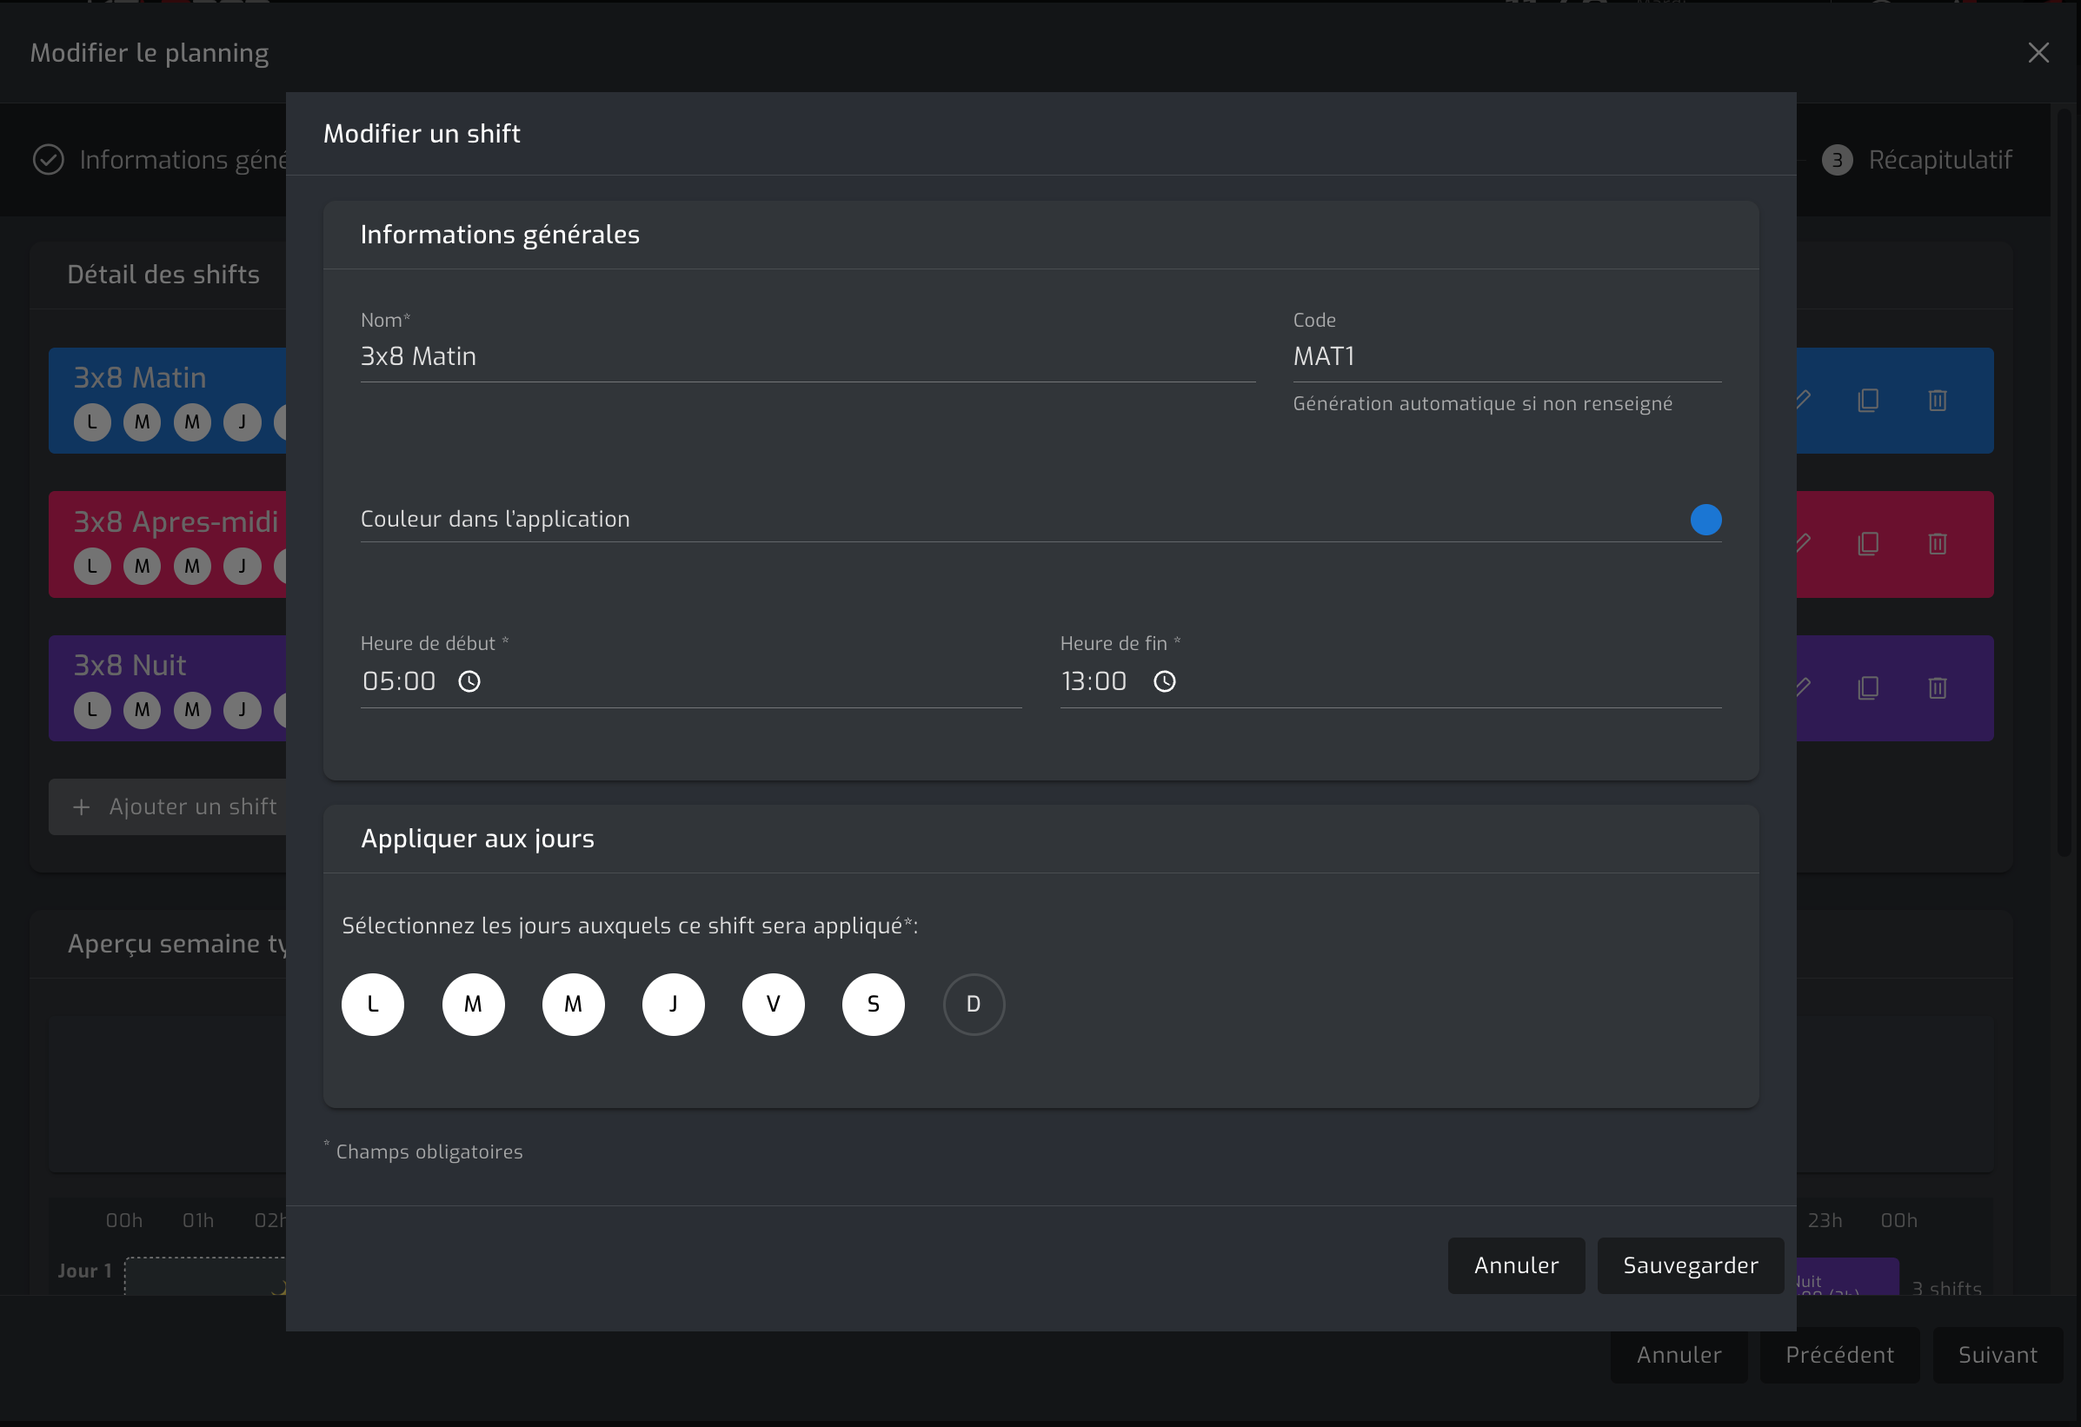Click Annuler in the Modifier un shift dialog

(1516, 1265)
